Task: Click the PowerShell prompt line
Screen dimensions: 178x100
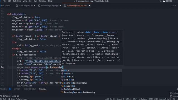Action: click(10, 96)
